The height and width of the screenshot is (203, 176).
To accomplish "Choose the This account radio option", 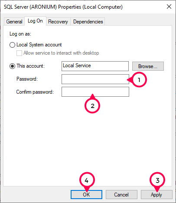I will (x=12, y=66).
